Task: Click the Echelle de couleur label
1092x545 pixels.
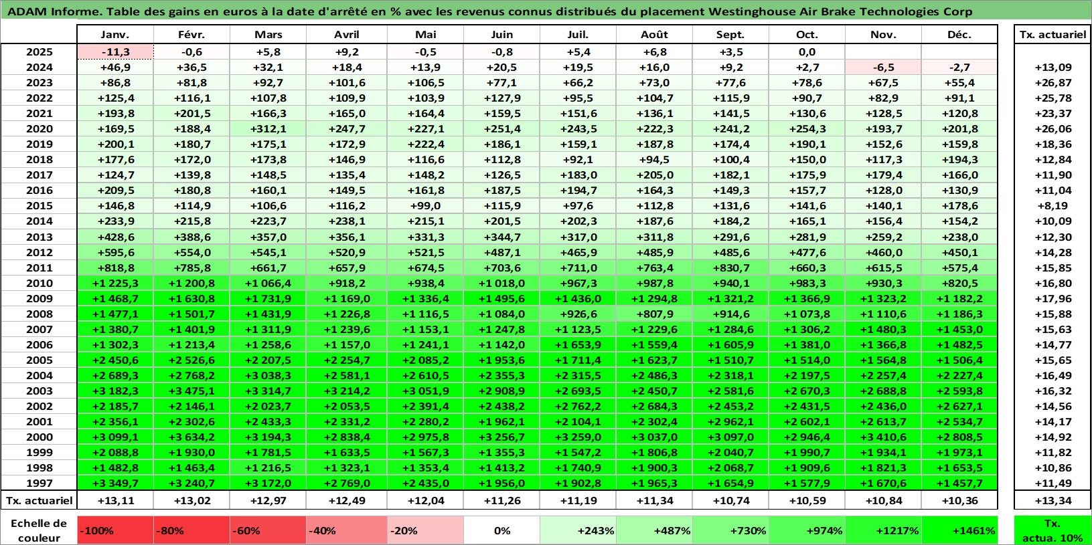Action: tap(39, 530)
